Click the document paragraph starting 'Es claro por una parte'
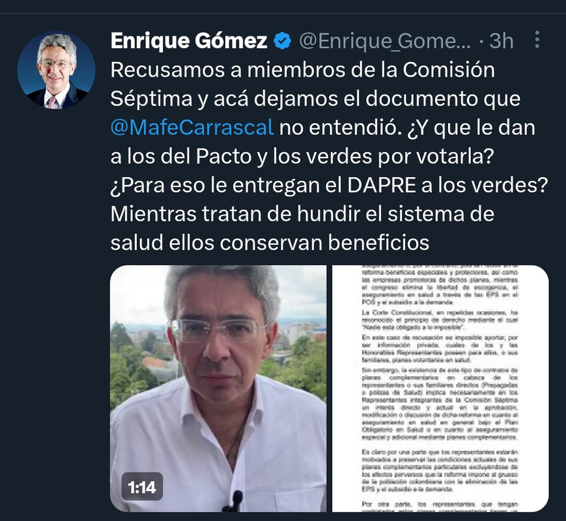 tap(440, 471)
